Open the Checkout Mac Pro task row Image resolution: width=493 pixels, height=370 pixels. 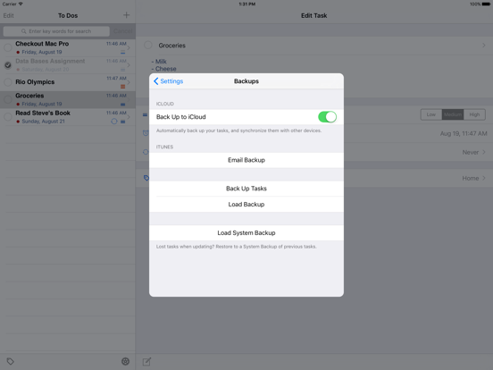tap(68, 48)
